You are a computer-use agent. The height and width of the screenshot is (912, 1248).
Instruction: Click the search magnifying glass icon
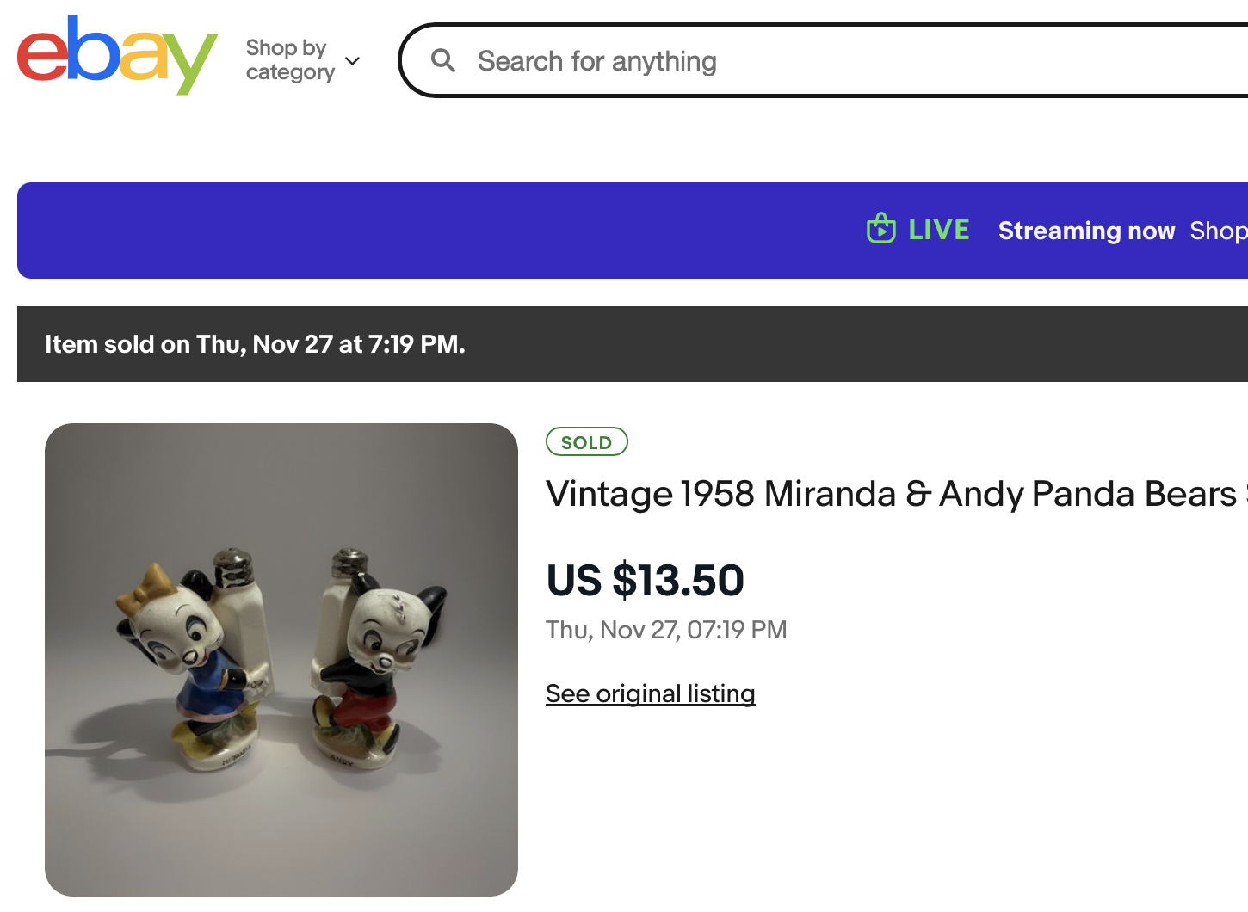pos(443,60)
